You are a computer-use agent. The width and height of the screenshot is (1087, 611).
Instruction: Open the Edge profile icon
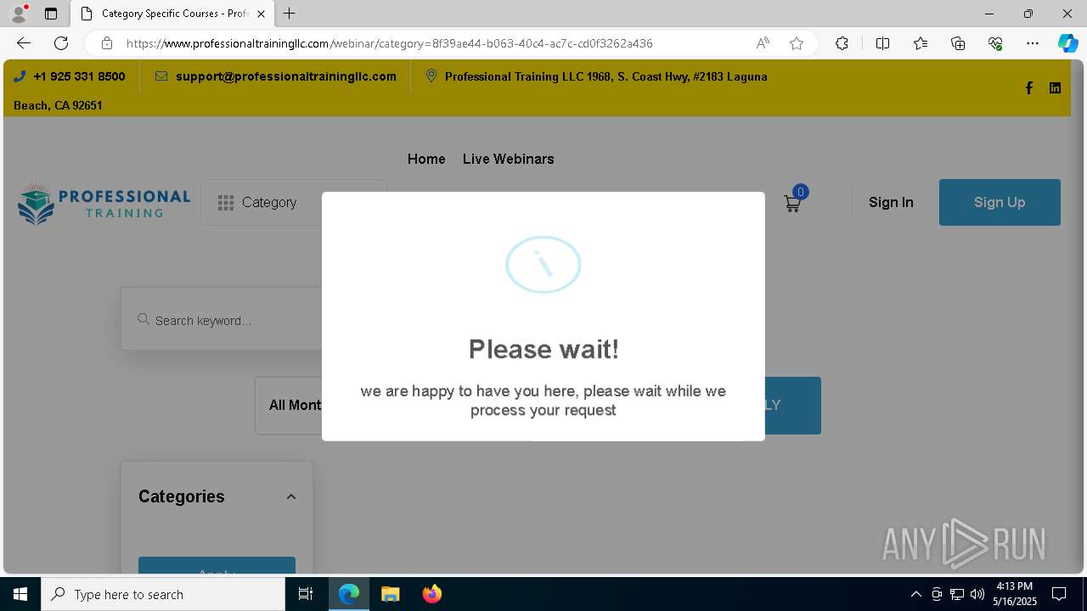[x=19, y=14]
